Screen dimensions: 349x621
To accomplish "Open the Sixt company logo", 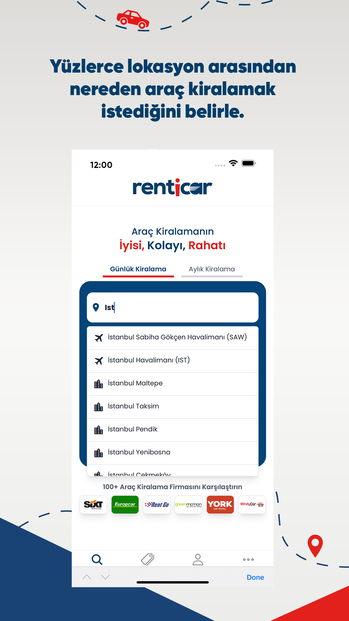I will click(x=93, y=505).
